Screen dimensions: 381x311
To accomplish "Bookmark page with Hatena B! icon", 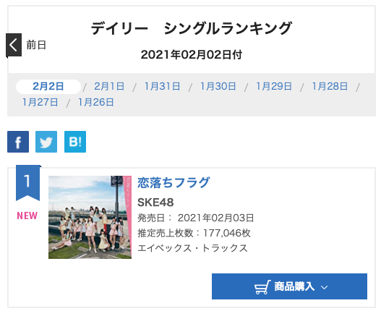I will (x=75, y=142).
